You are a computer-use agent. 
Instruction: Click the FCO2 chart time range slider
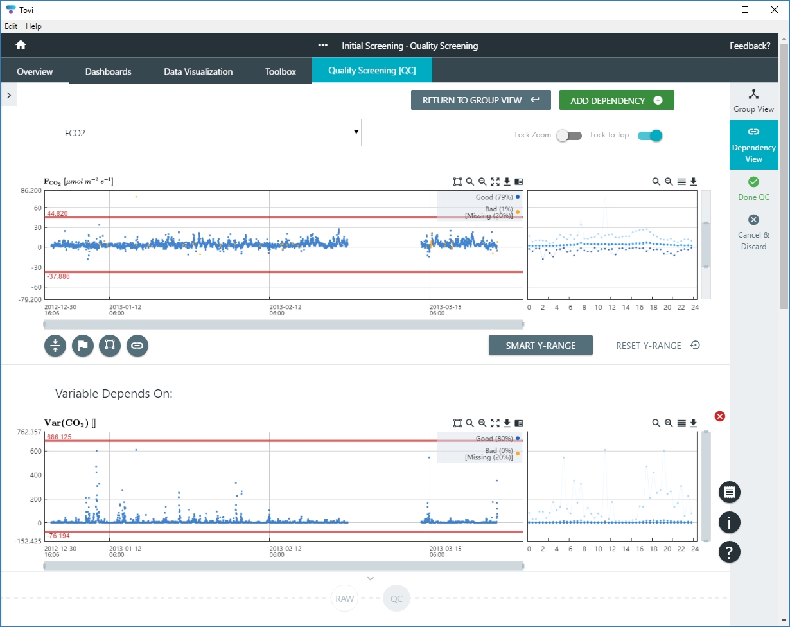click(x=283, y=324)
